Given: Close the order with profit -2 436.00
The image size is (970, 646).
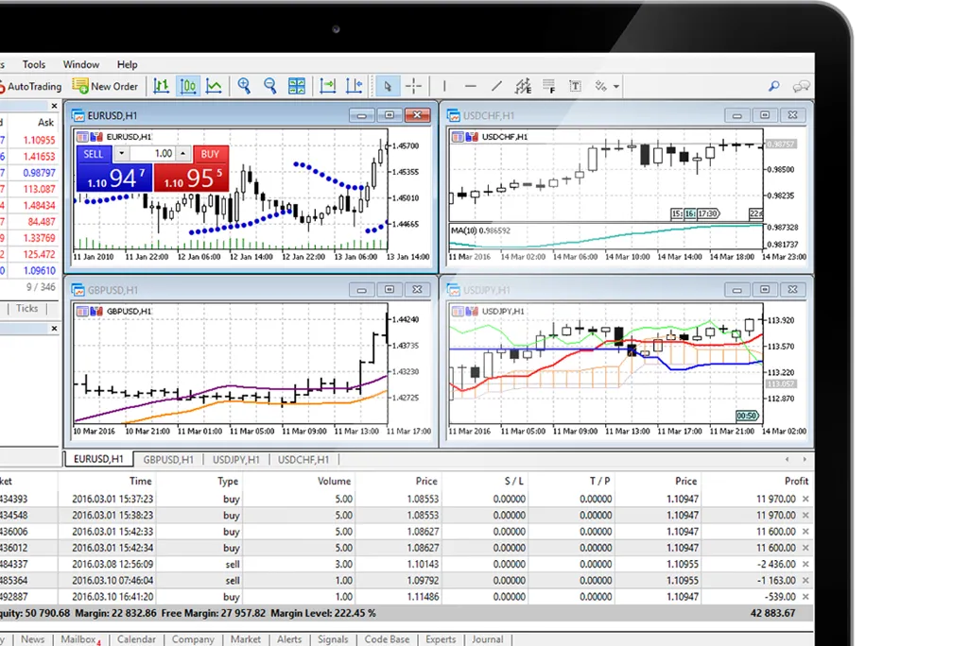Looking at the screenshot, I should [805, 565].
